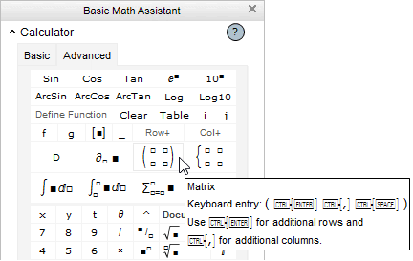Image resolution: width=413 pixels, height=261 pixels.
Task: Switch to the Basic tab
Action: point(37,55)
